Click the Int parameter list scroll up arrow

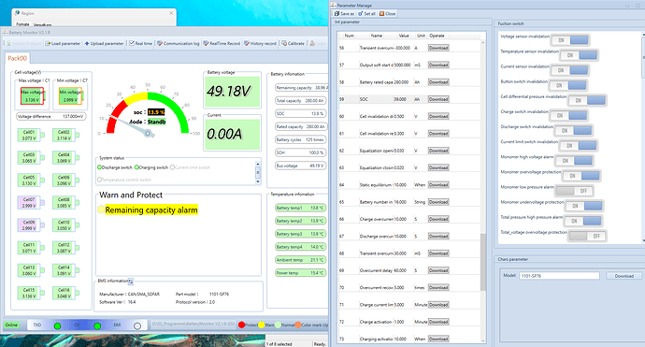click(x=483, y=42)
